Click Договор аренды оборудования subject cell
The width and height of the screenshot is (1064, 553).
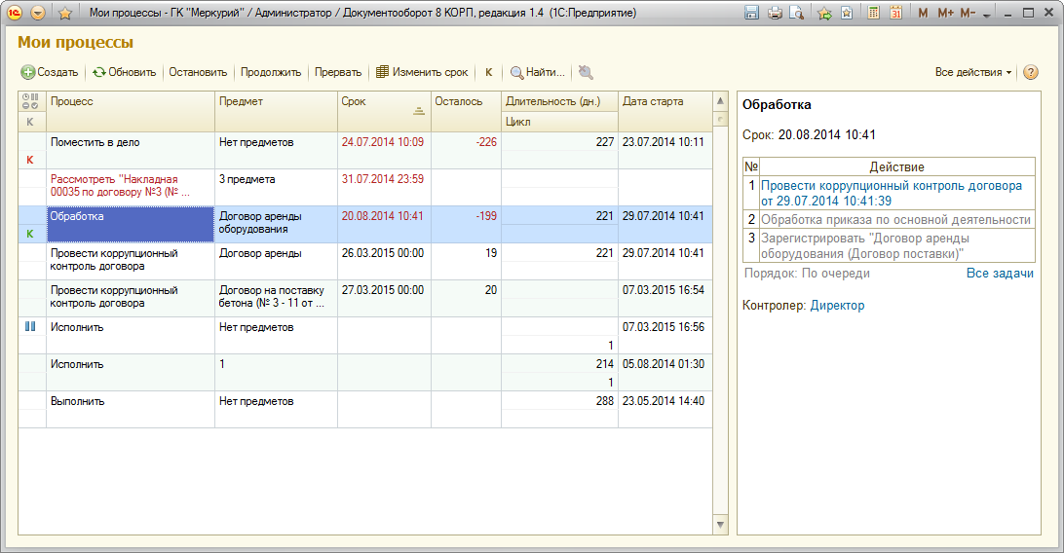coord(276,223)
